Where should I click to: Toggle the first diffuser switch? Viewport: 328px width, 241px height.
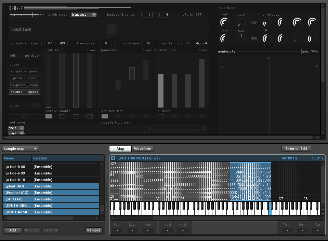(x=161, y=116)
